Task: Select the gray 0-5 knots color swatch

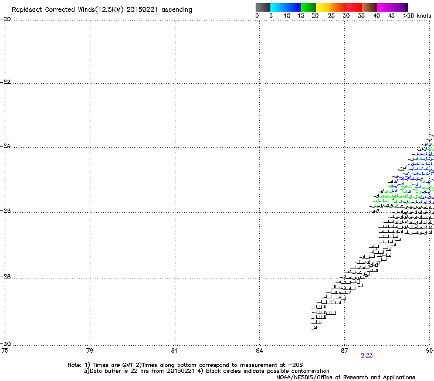Action: pos(263,7)
